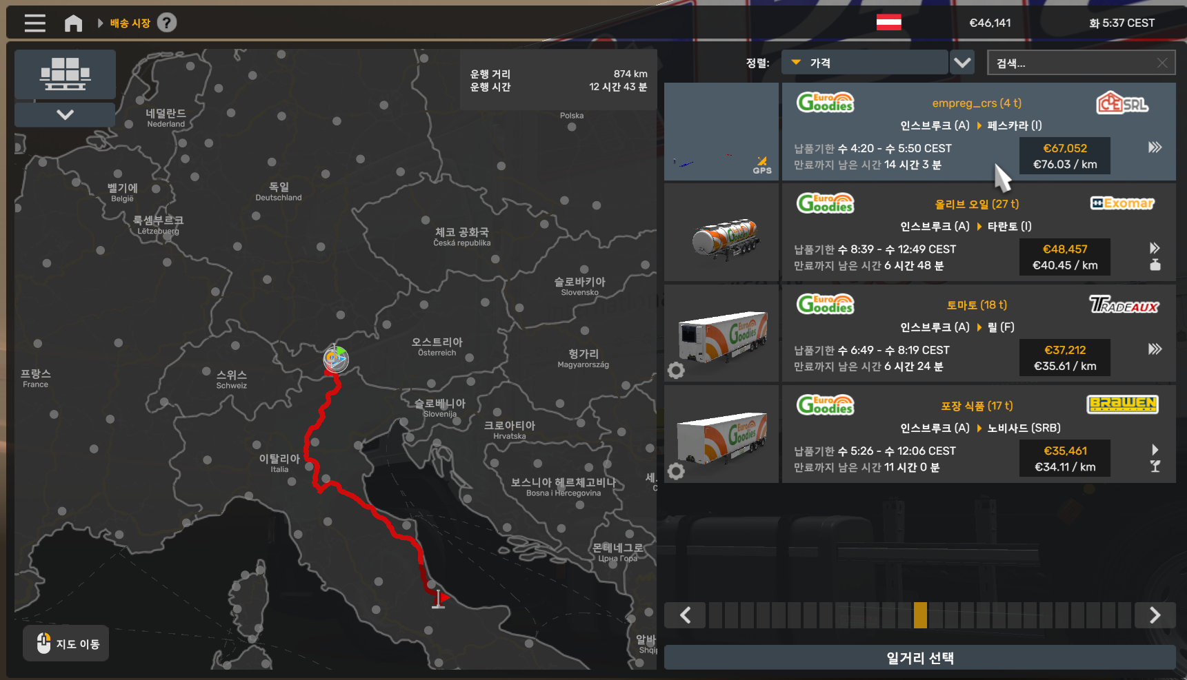1187x680 pixels.
Task: Go to next page of jobs
Action: pos(1155,615)
